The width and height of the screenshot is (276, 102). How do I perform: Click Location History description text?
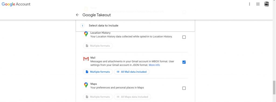[131, 37]
